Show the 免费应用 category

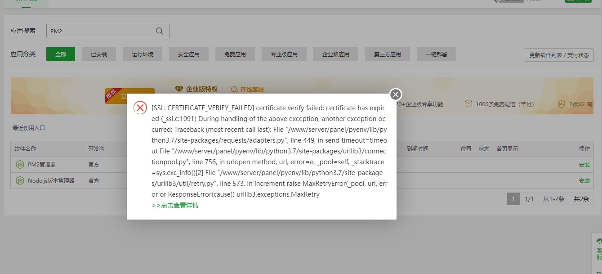pyautogui.click(x=235, y=54)
